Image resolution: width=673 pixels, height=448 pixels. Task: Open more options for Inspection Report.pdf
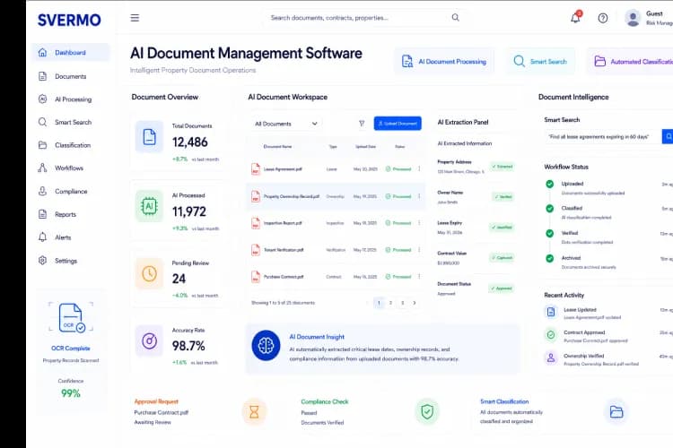tap(419, 223)
